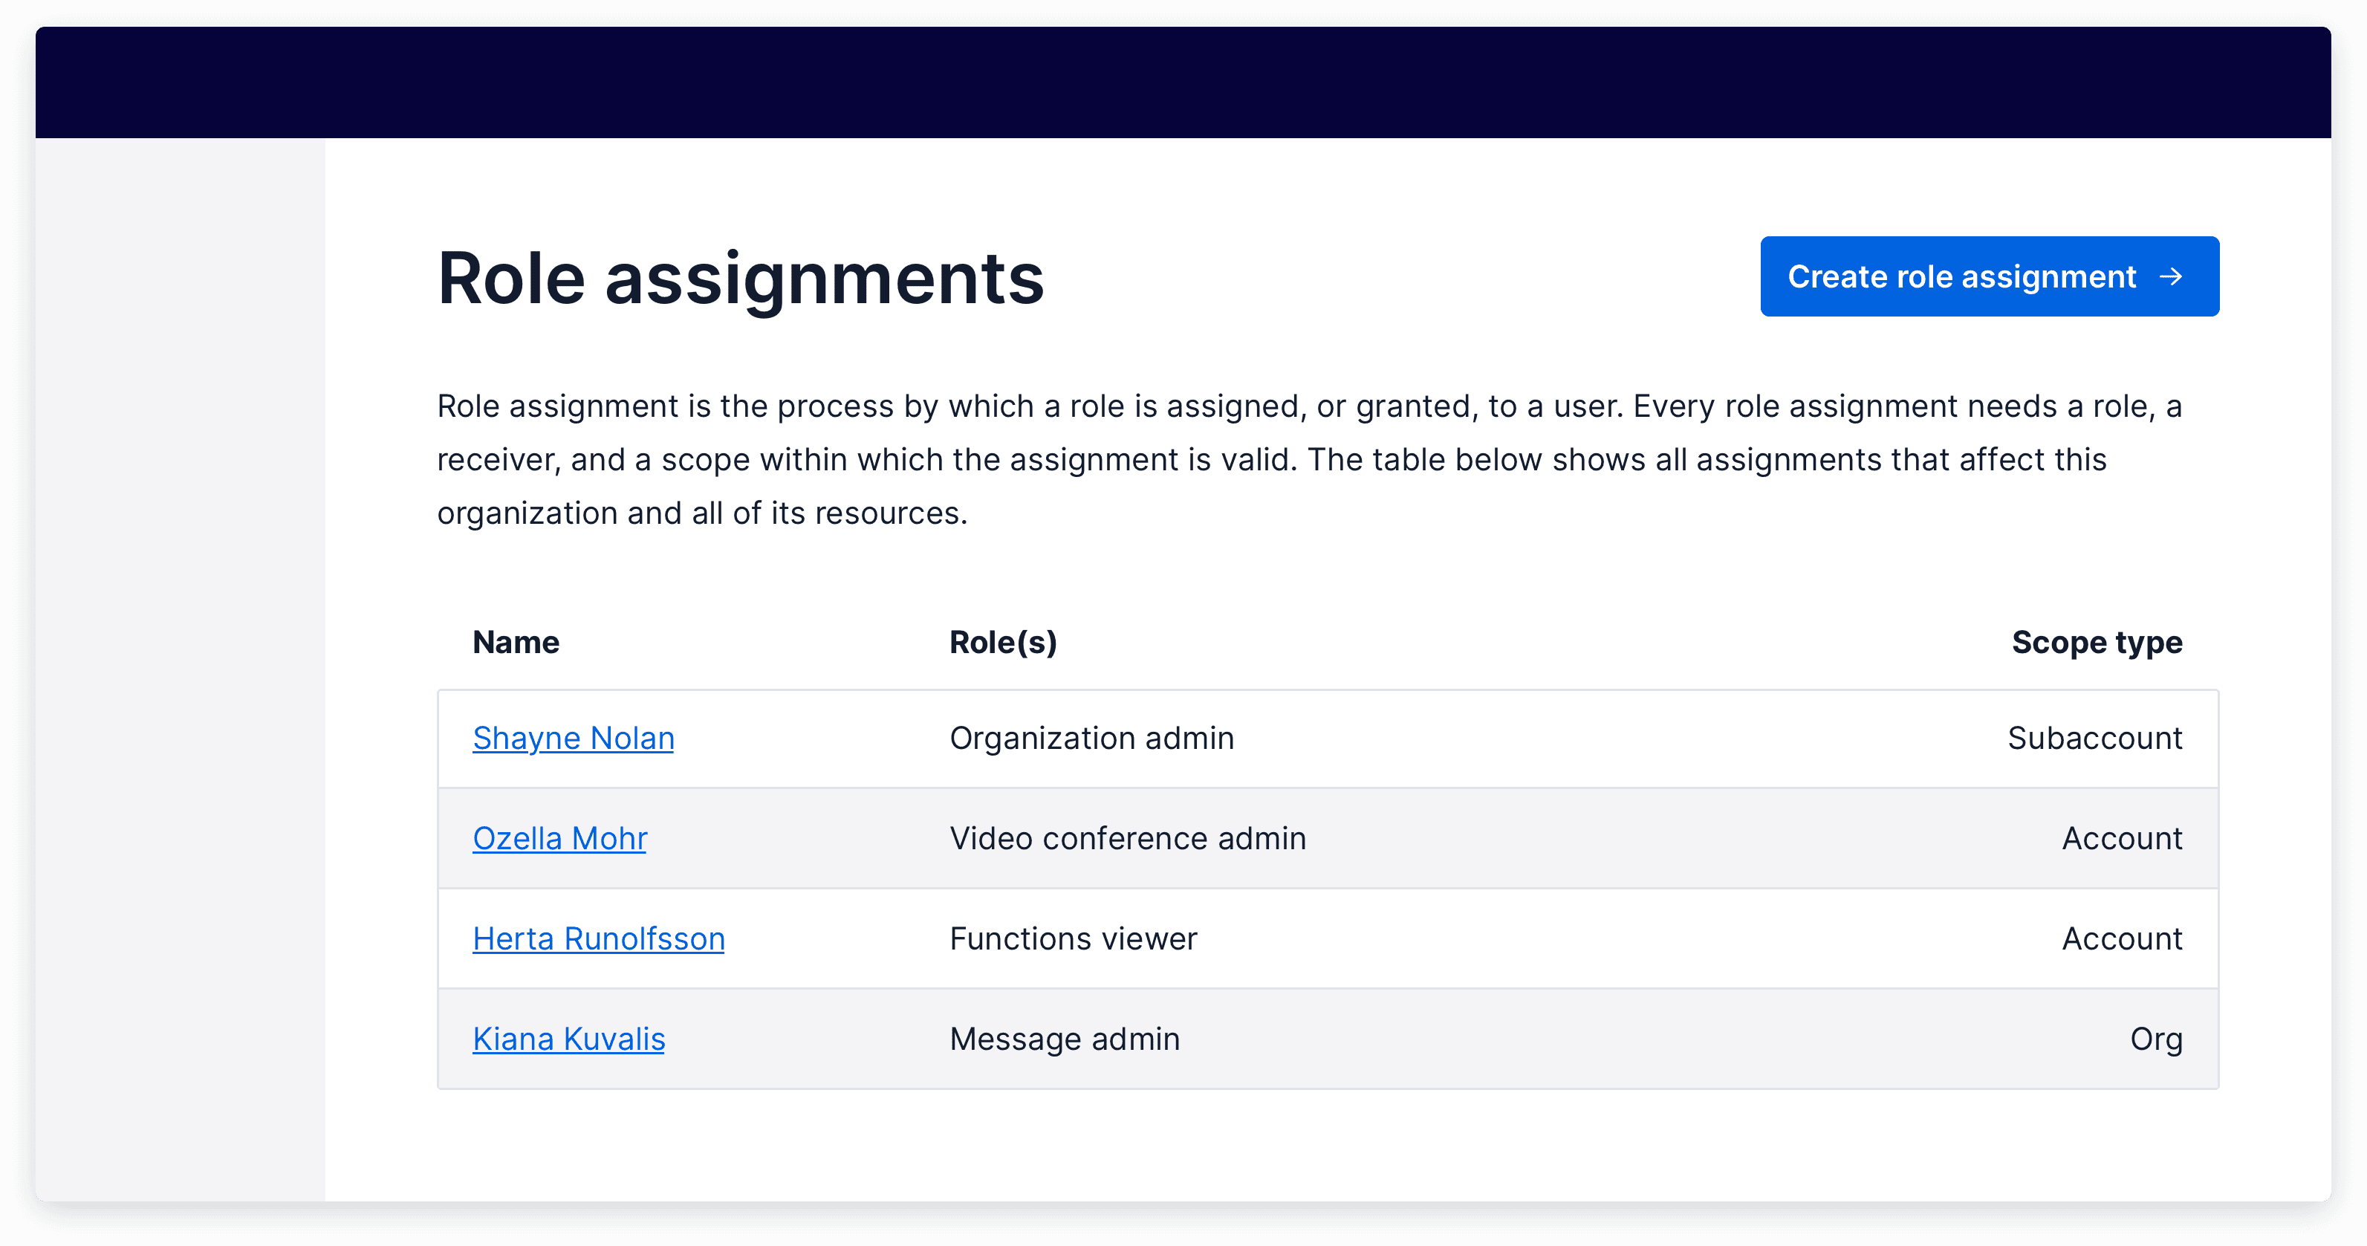Screen dimensions: 2367x1246
Task: Click the Name column header
Action: [516, 641]
